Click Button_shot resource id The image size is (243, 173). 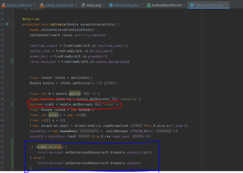pos(100,51)
